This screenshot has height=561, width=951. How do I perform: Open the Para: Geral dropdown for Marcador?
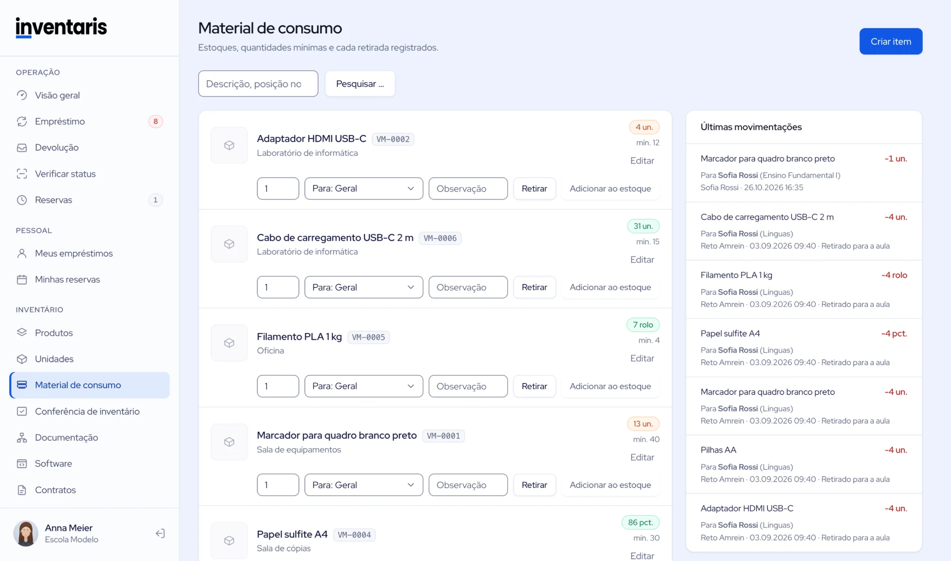(x=364, y=485)
